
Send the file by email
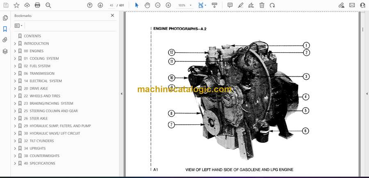tap(352, 5)
